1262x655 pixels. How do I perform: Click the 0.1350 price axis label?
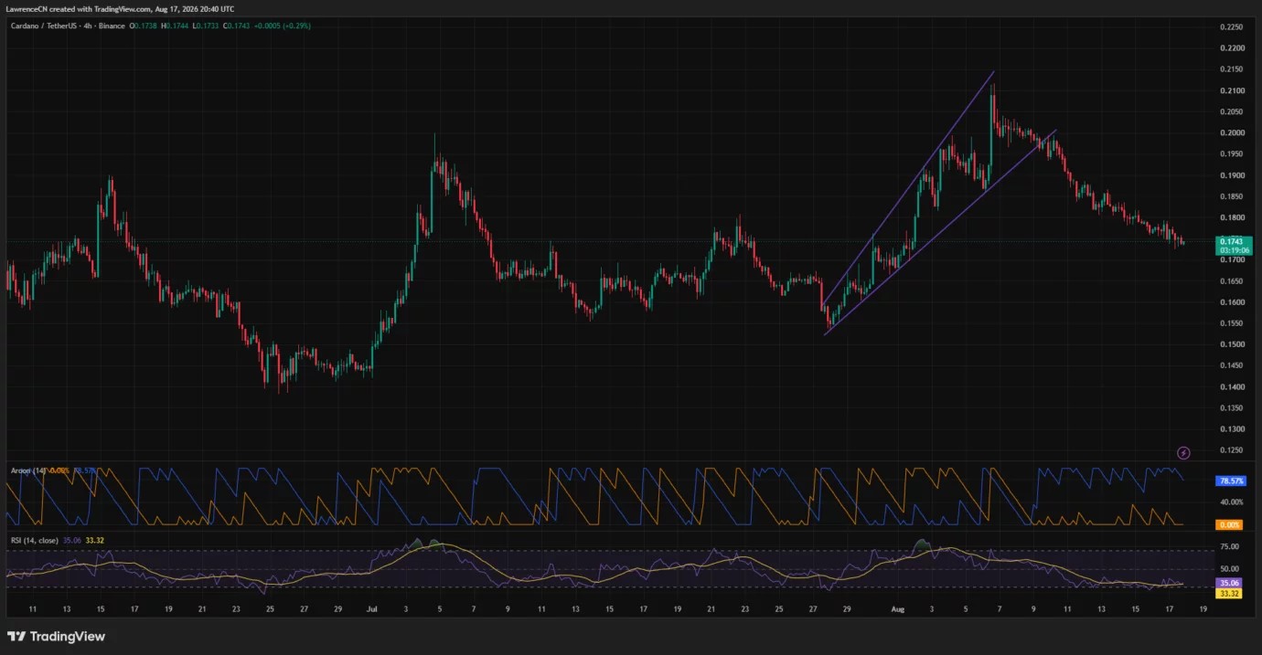(x=1231, y=408)
